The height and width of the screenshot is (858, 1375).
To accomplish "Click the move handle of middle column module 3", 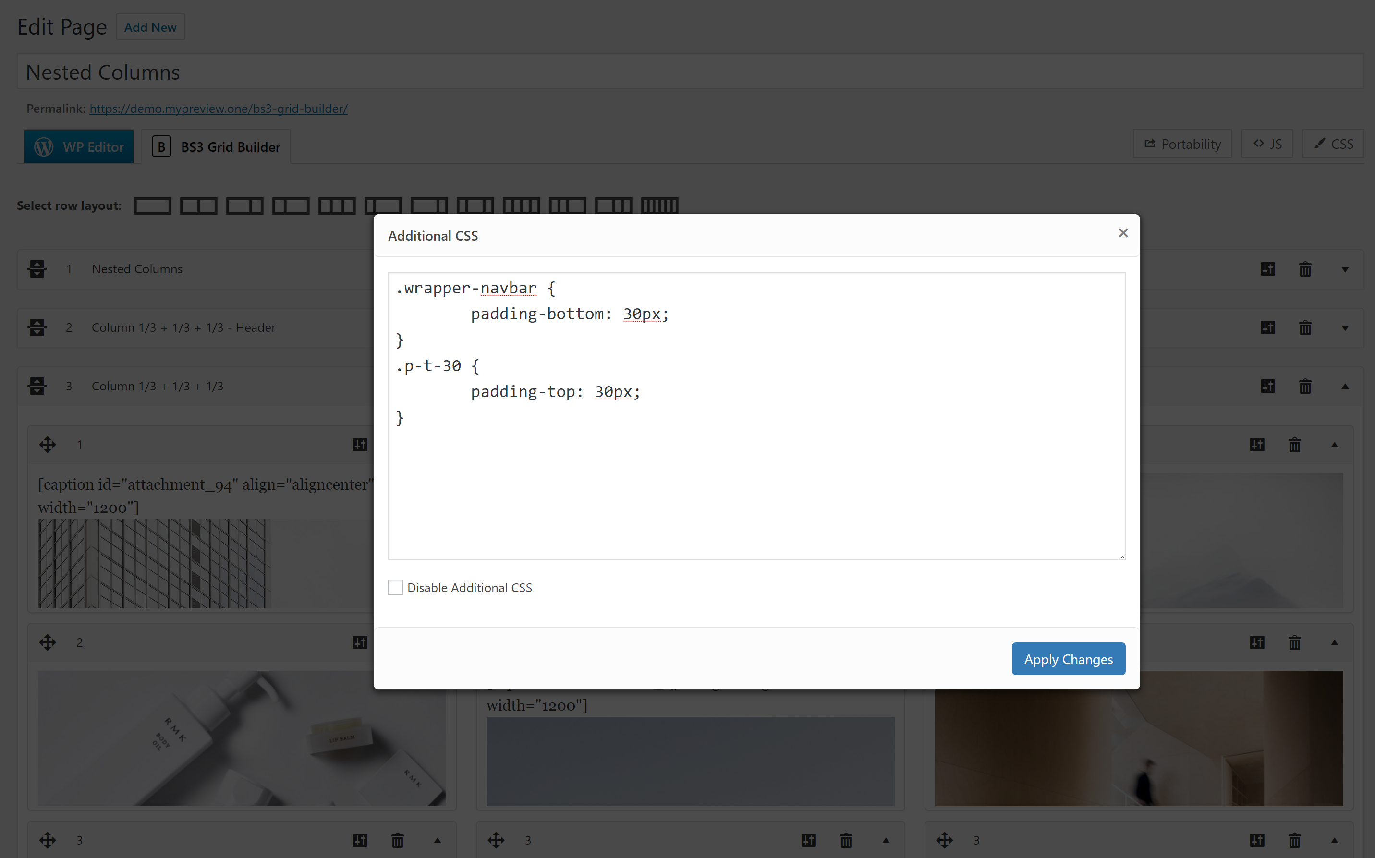I will [x=496, y=840].
